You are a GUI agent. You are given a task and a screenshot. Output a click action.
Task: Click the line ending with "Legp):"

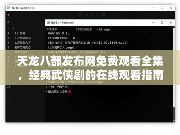tap(62, 47)
